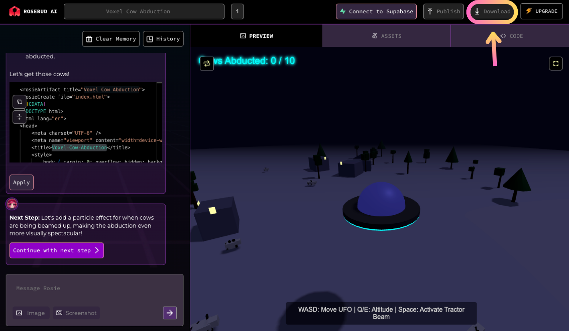Screen dimensions: 569x331
Task: Click Continue with next step
Action: [56, 250]
